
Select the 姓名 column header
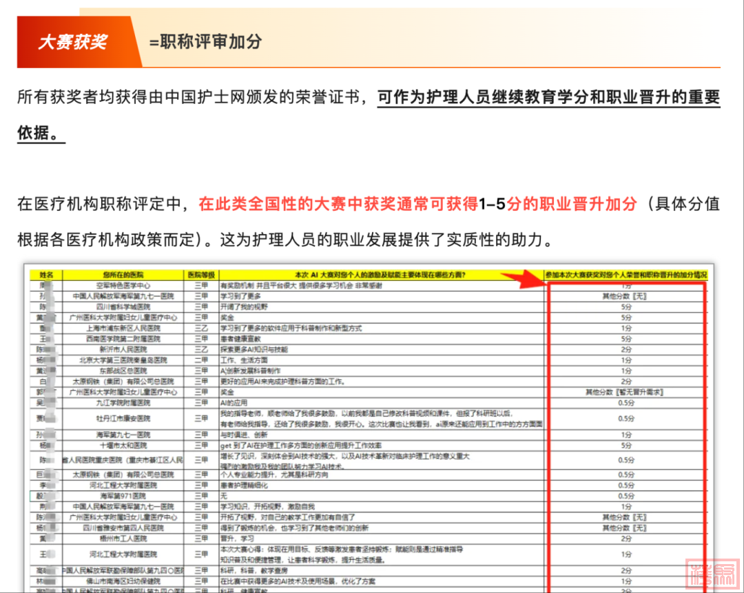pyautogui.click(x=46, y=274)
